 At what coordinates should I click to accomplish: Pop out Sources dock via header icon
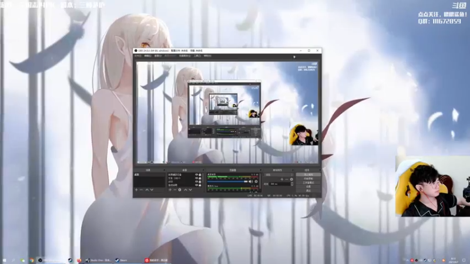pos(203,170)
